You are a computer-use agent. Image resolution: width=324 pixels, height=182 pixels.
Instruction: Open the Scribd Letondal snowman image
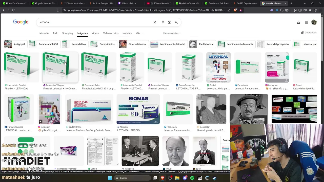(x=218, y=67)
